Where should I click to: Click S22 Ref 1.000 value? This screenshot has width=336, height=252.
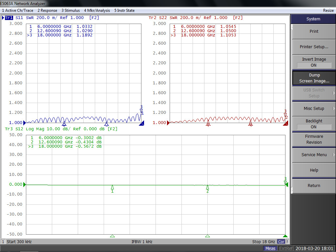coord(216,18)
